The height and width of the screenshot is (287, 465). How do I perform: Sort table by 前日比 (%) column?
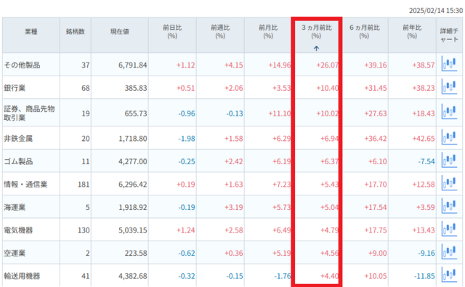click(172, 32)
